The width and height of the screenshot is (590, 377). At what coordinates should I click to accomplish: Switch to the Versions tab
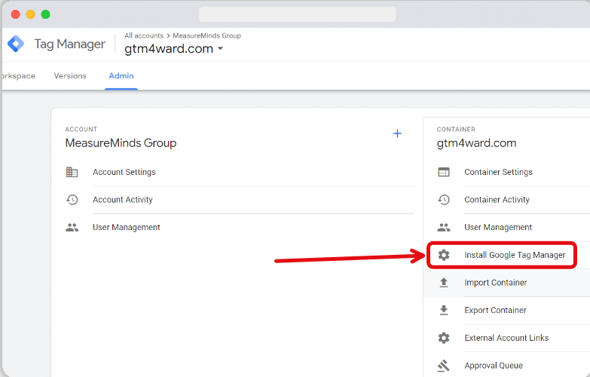(70, 75)
